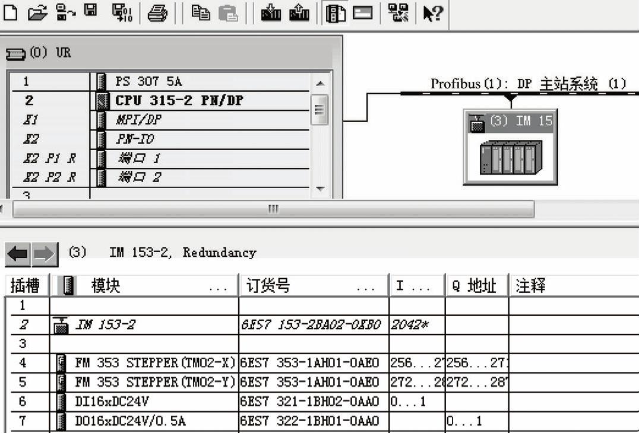Viewport: 639px width, 433px height.
Task: Select the MPI/DP interface row
Action: (160, 120)
